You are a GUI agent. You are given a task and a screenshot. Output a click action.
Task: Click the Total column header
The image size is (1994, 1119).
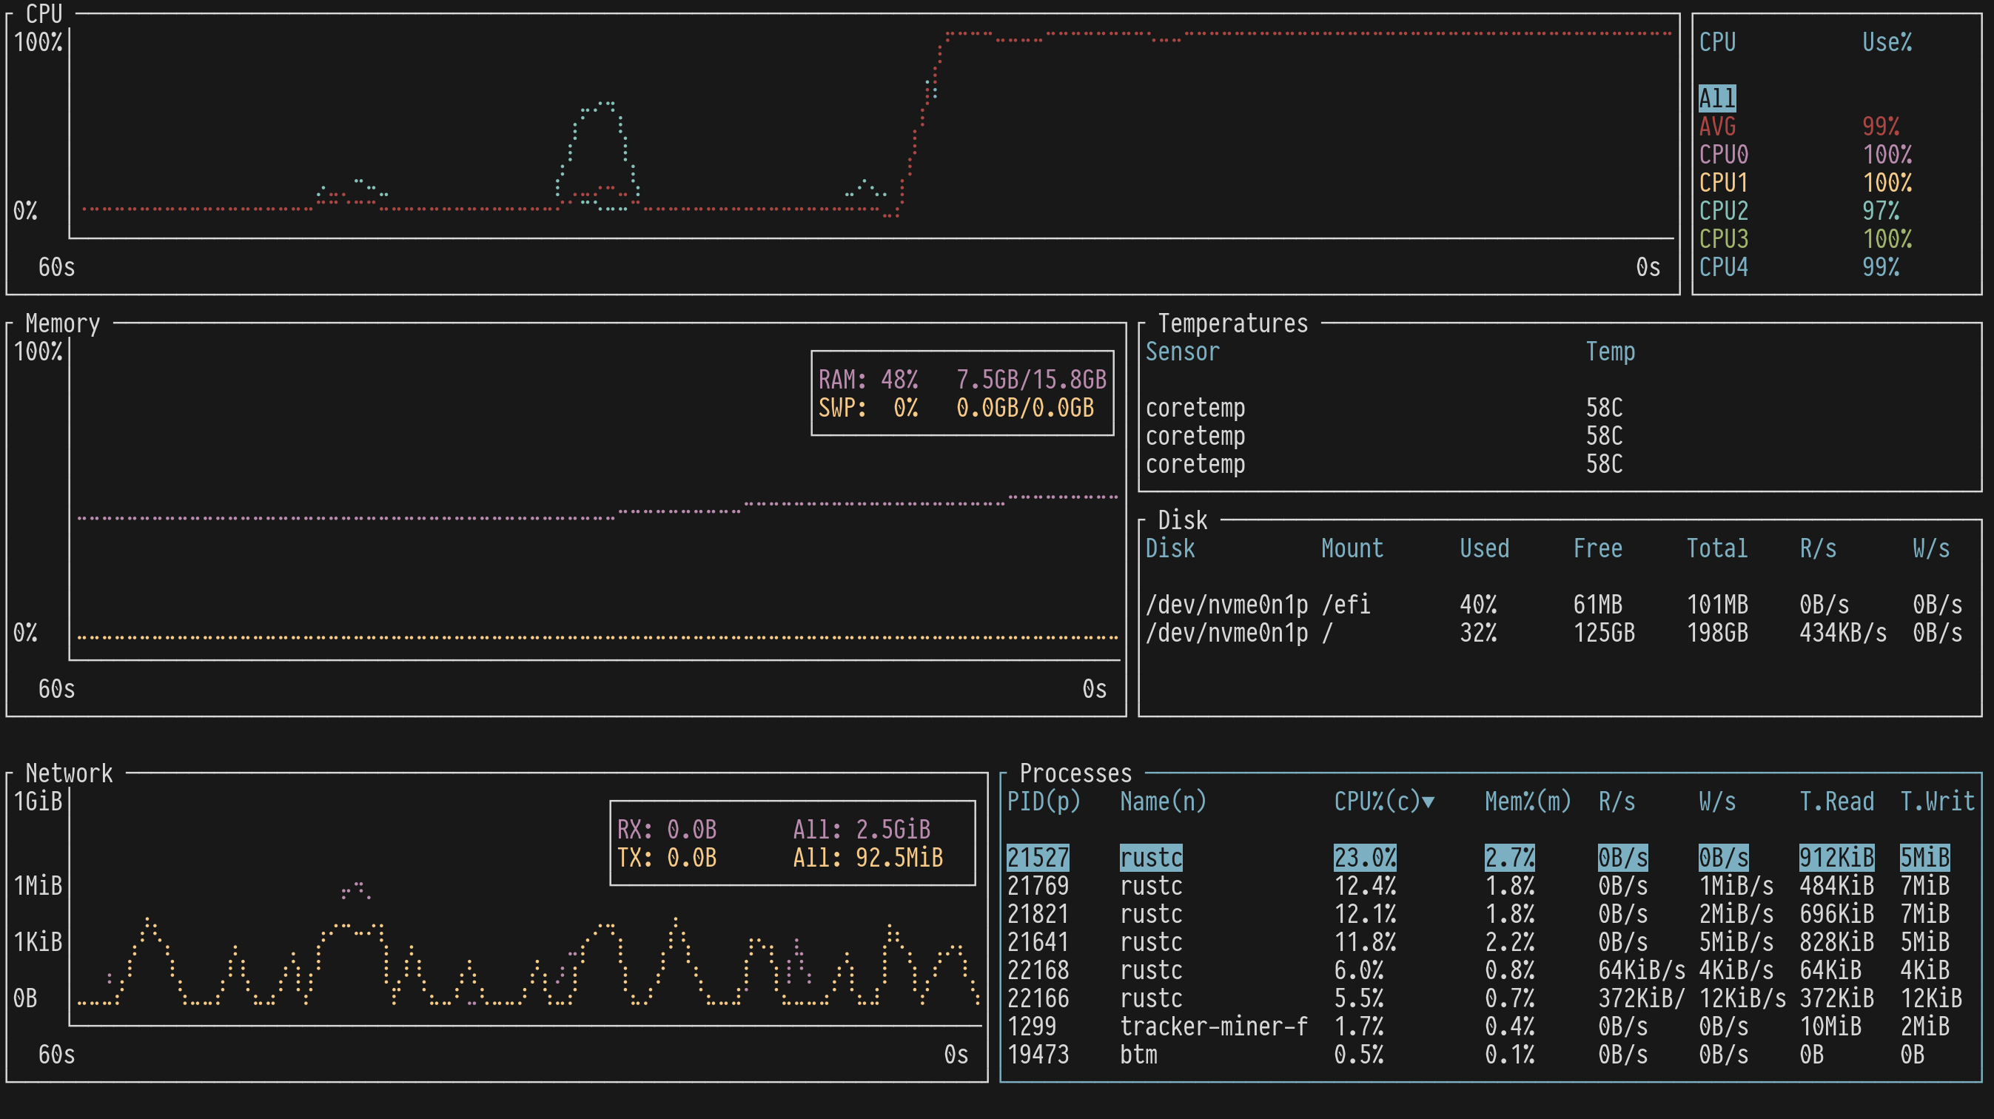pyautogui.click(x=1717, y=548)
